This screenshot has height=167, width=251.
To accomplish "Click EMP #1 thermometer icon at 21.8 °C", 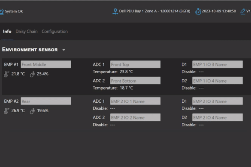I will coord(6,74).
